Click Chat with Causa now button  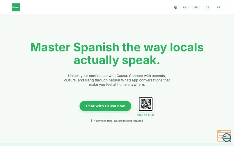click(x=105, y=106)
